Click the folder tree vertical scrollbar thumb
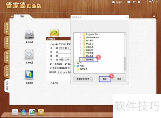The width and height of the screenshot is (161, 118). (125, 63)
